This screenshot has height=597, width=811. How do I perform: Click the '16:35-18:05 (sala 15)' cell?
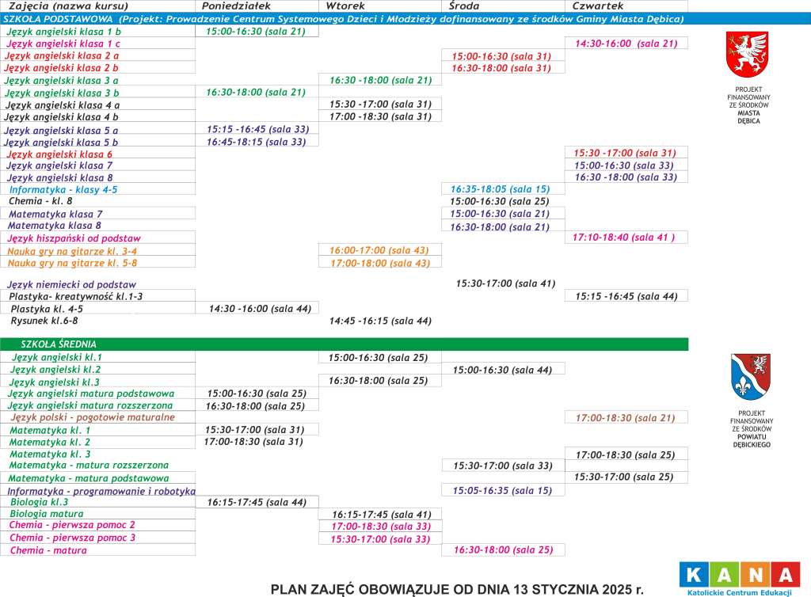(501, 189)
